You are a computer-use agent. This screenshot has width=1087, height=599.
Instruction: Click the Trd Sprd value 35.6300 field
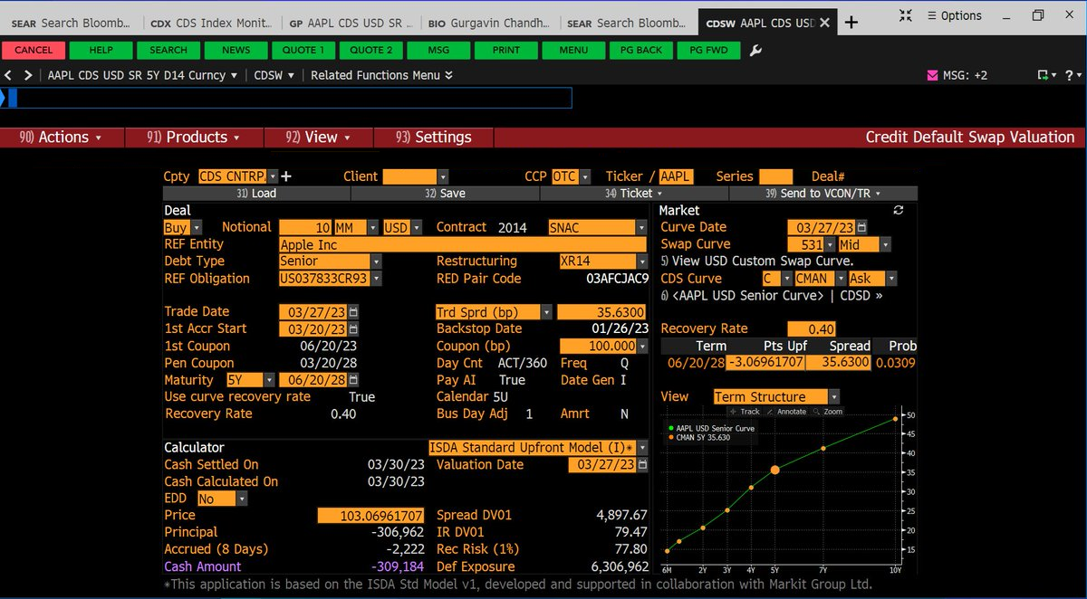click(x=602, y=311)
